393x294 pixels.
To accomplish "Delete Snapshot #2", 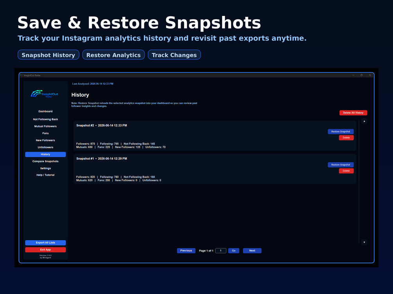I will [x=346, y=138].
